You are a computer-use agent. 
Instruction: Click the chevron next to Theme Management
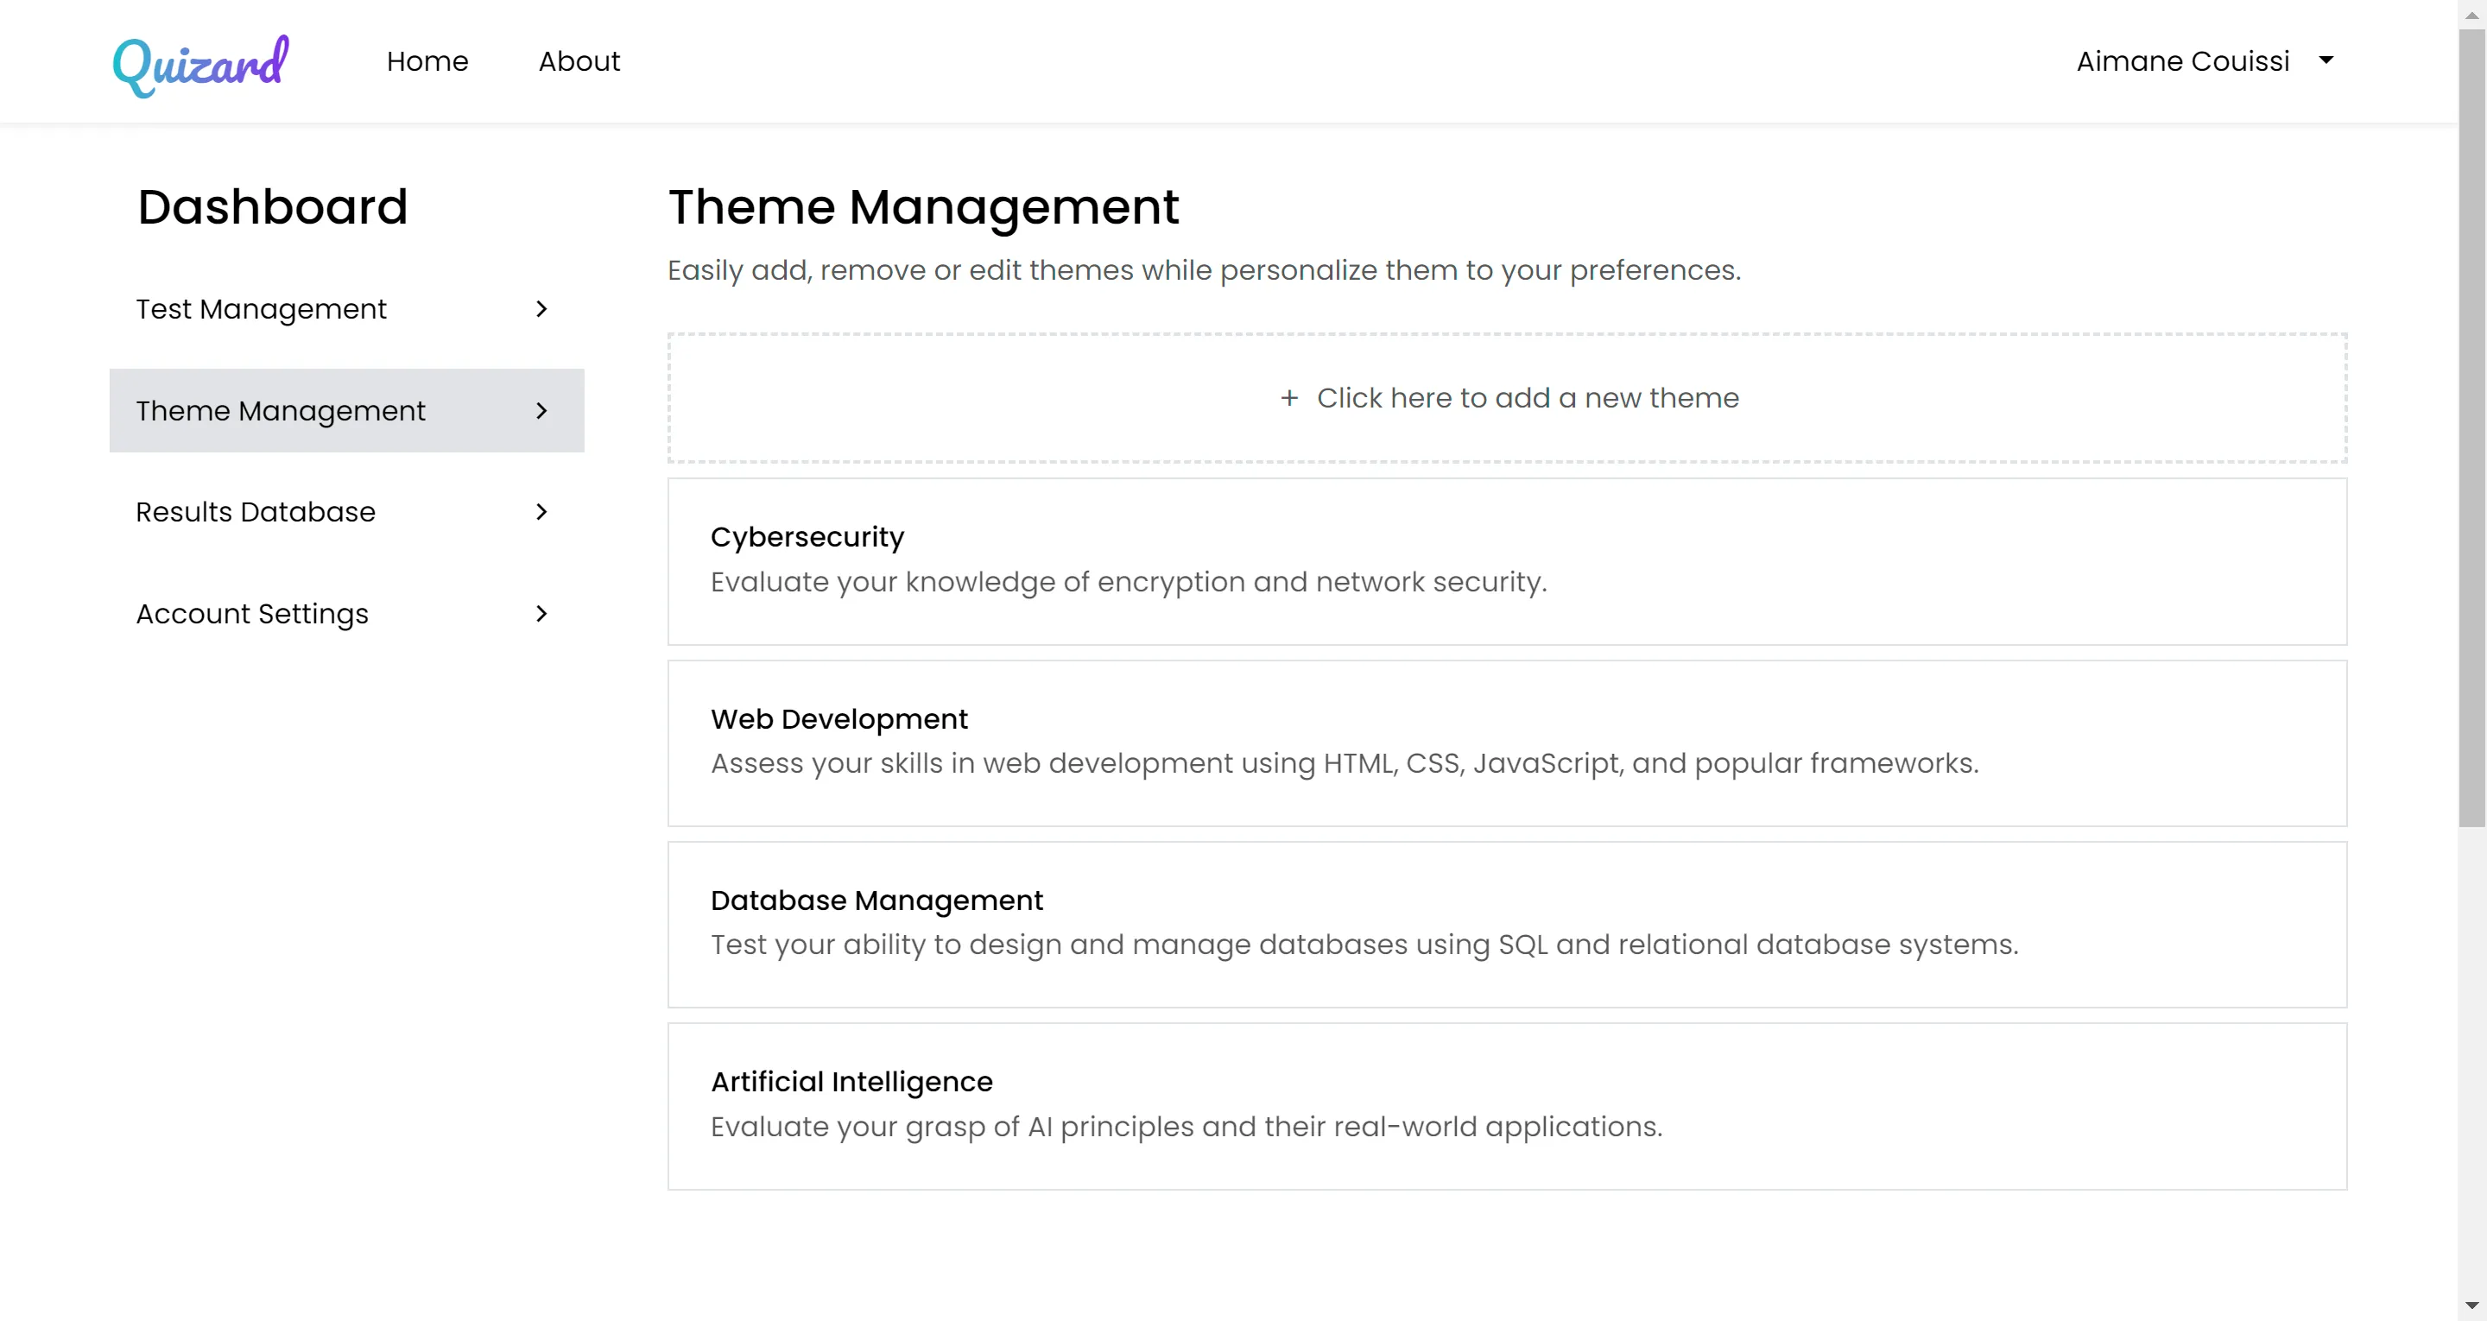click(541, 410)
